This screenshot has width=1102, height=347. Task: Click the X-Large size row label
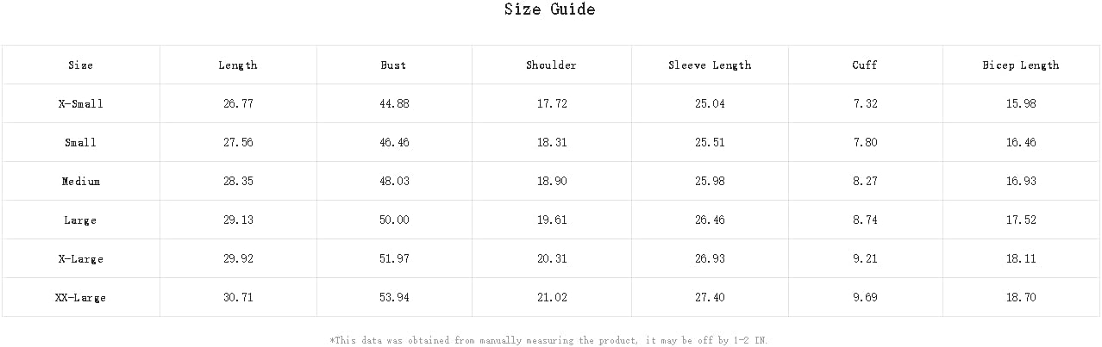click(80, 258)
